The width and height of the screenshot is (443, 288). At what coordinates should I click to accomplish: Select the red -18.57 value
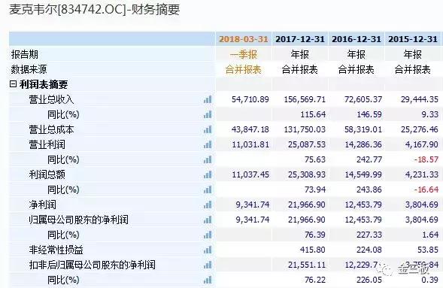pyautogui.click(x=426, y=159)
